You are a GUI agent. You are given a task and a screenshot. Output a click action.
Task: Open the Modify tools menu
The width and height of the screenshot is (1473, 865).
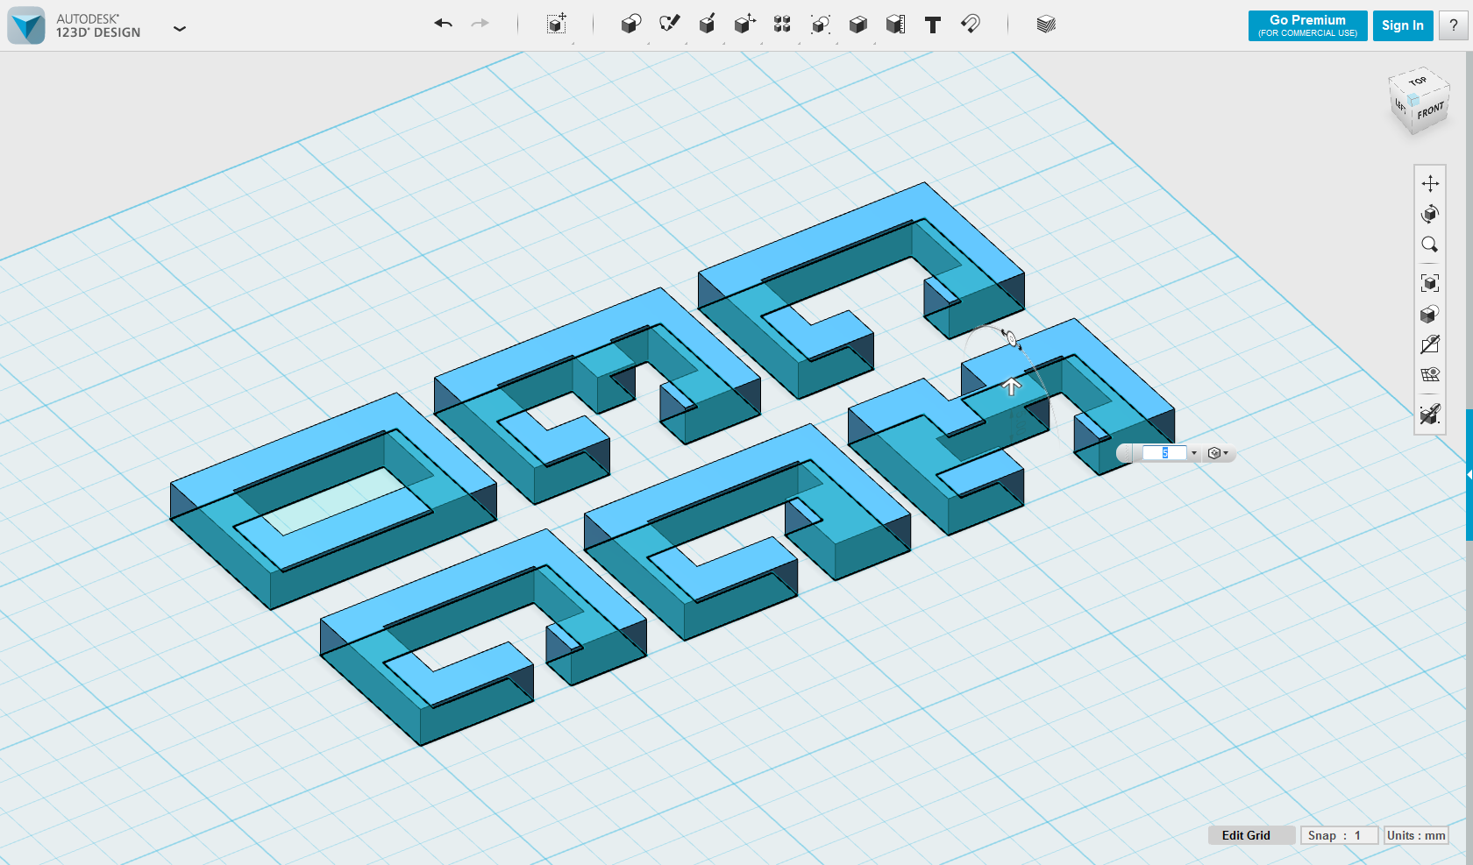tap(744, 24)
